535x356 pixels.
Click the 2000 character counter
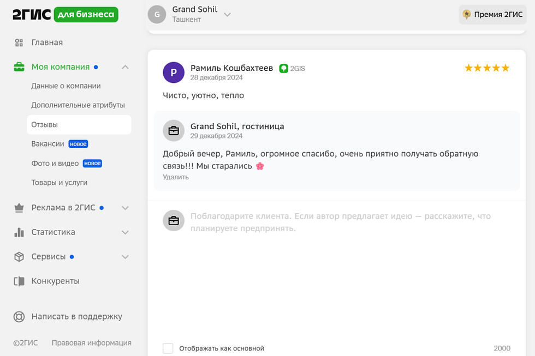(x=502, y=348)
